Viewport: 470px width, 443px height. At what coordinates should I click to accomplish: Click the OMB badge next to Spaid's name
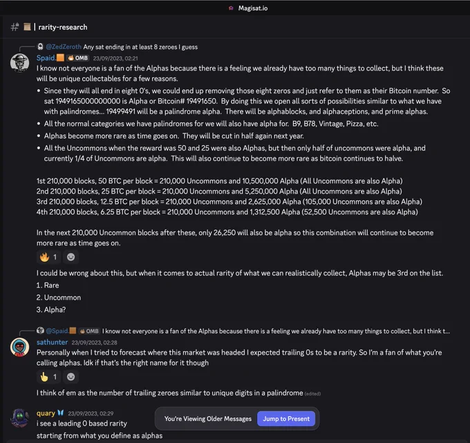[x=77, y=58]
